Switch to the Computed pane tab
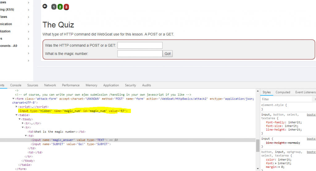 pyautogui.click(x=283, y=92)
